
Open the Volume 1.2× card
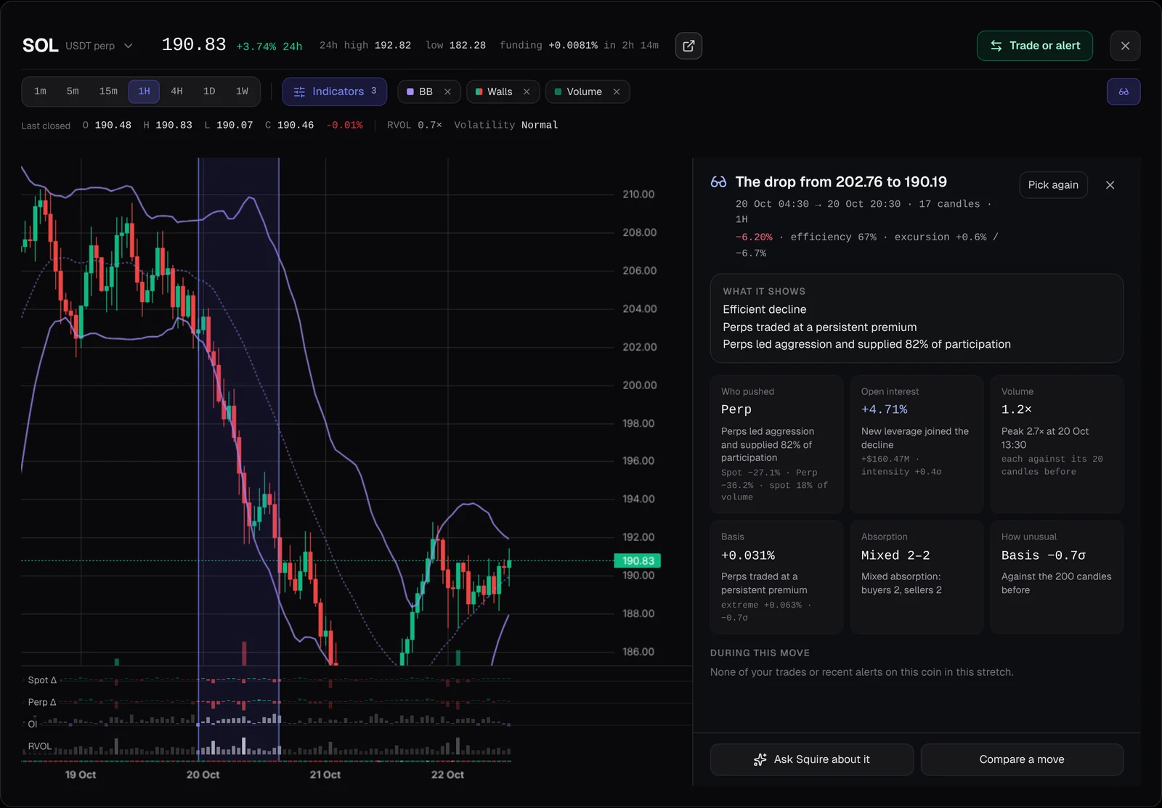click(1057, 444)
